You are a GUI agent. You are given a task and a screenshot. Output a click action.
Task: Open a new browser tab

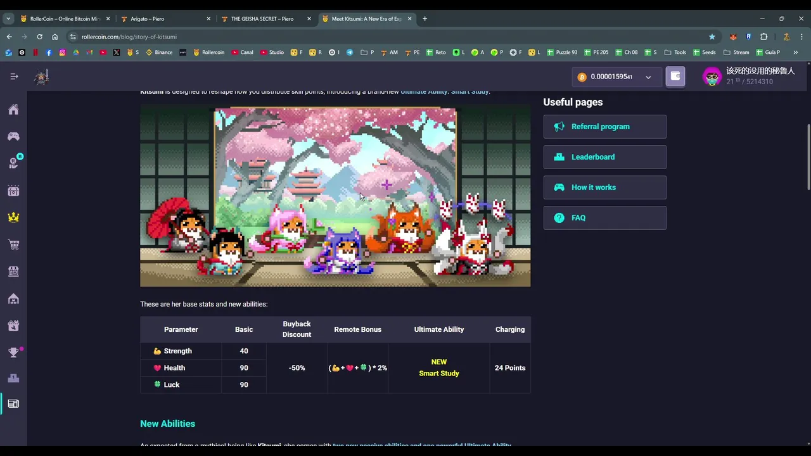coord(425,19)
